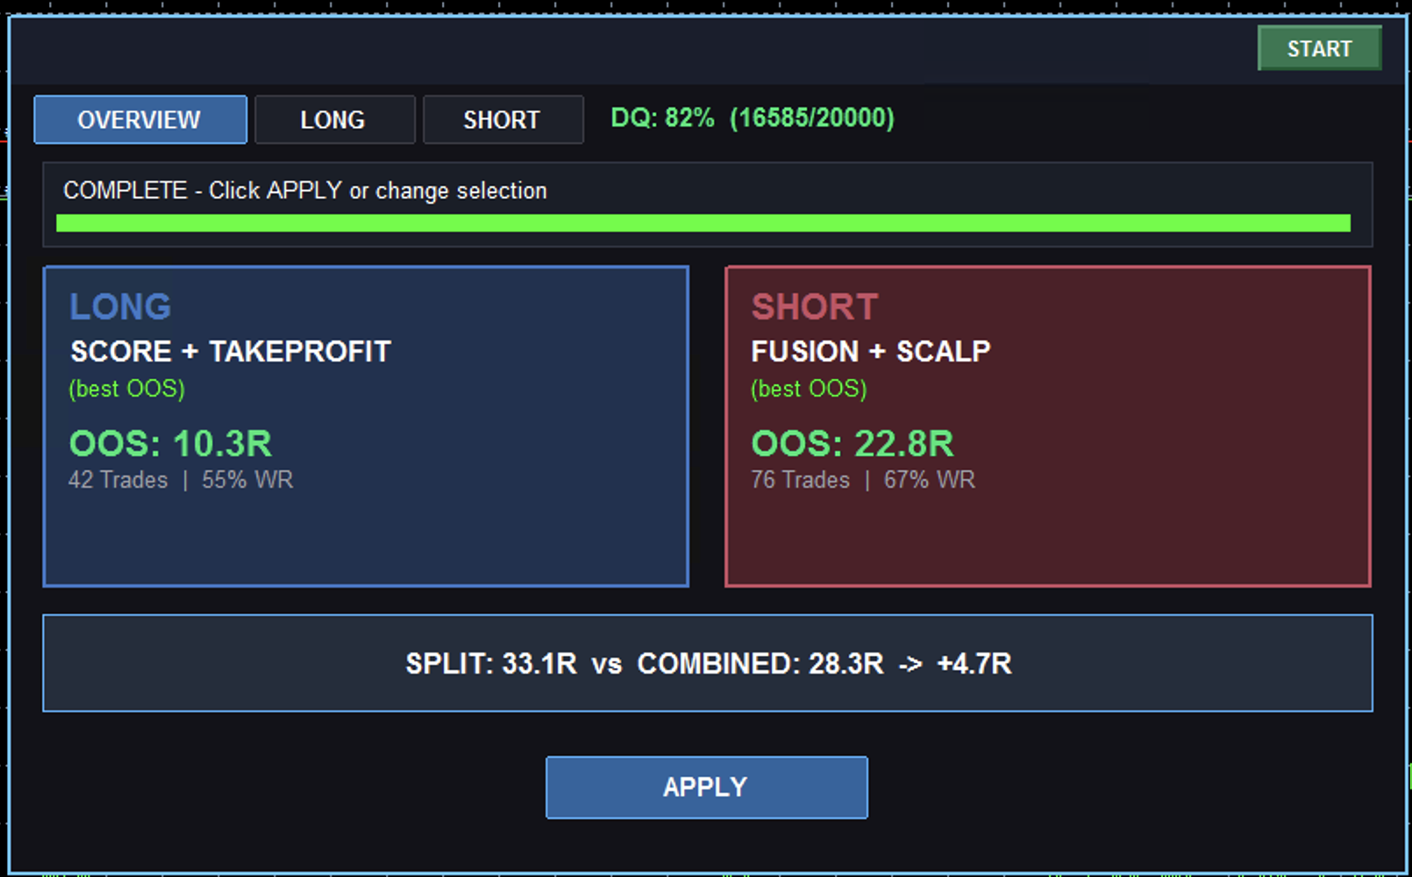Switch to the LONG tab
The height and width of the screenshot is (877, 1412).
[334, 119]
